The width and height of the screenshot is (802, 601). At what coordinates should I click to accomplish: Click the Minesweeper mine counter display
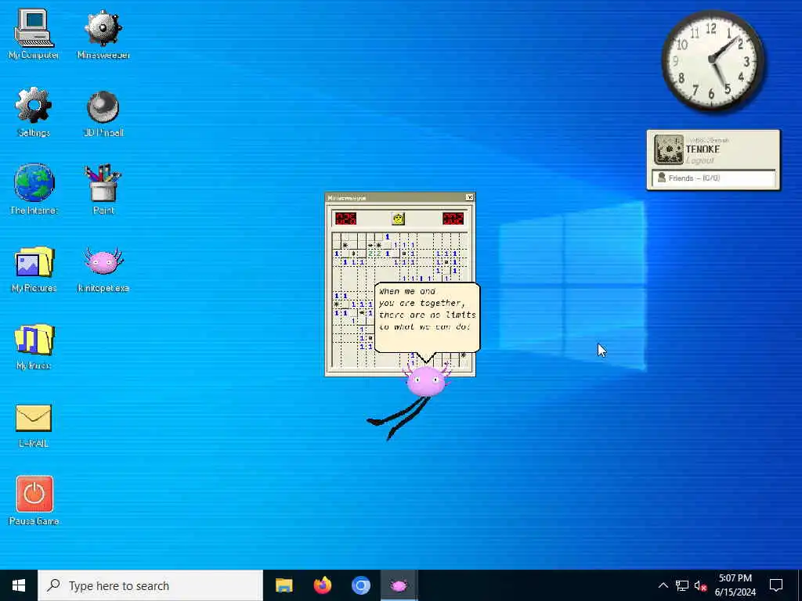coord(345,219)
